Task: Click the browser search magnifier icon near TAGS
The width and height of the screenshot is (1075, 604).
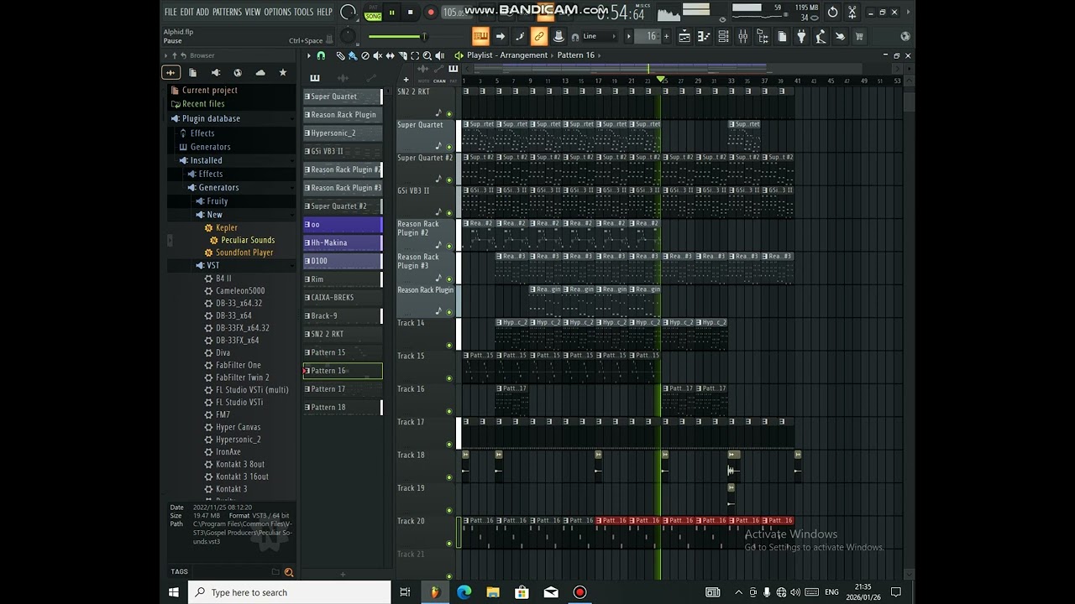Action: coord(289,572)
